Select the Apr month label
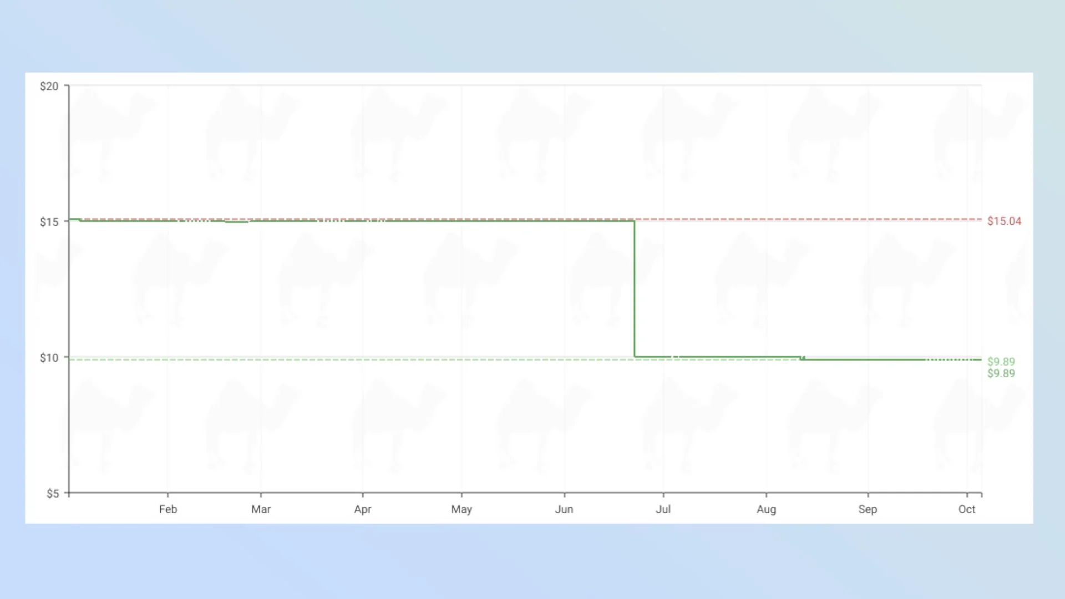 tap(363, 509)
